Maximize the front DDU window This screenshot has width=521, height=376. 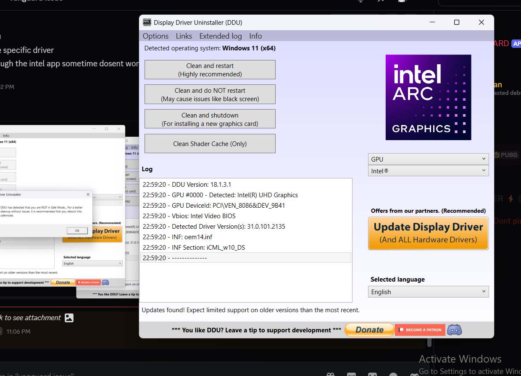457,23
